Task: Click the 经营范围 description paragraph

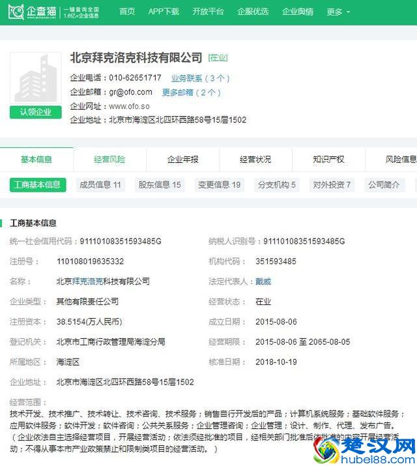Action: [207, 431]
